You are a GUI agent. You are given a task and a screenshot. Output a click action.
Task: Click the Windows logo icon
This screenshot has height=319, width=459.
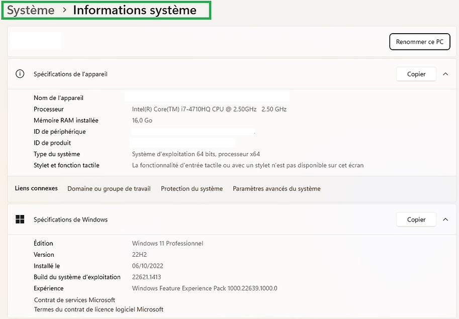(x=20, y=220)
